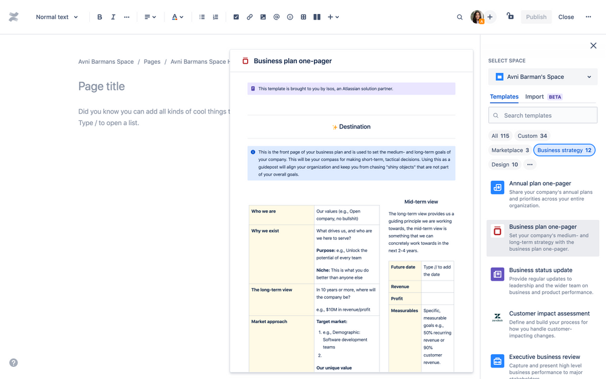Click the Business plan one-pager preview header

coord(352,61)
